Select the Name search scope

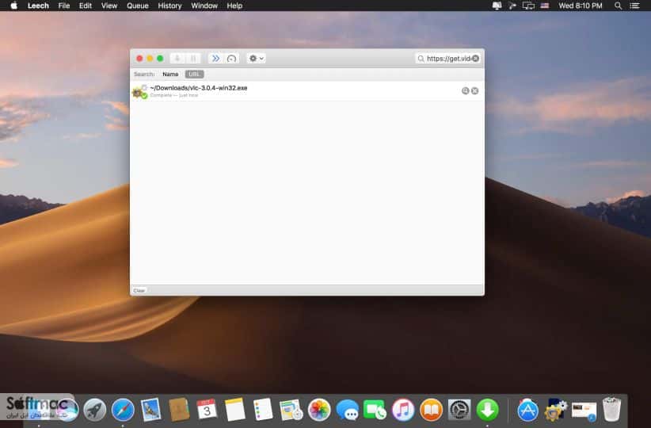(x=170, y=74)
